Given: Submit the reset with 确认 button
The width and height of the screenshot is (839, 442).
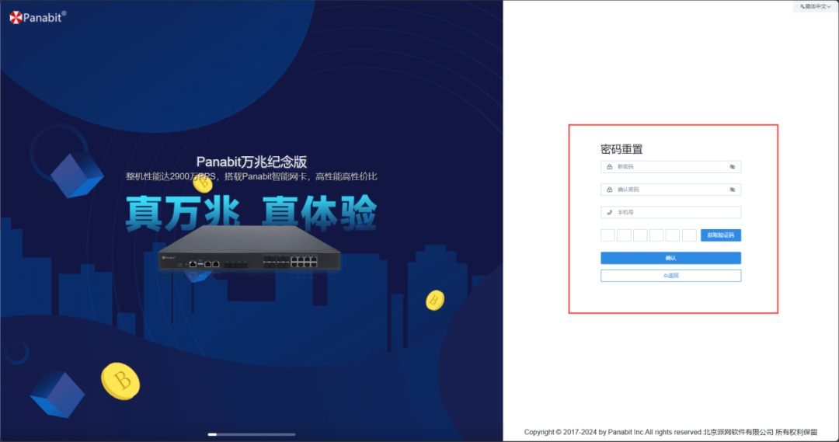Looking at the screenshot, I should [x=670, y=258].
